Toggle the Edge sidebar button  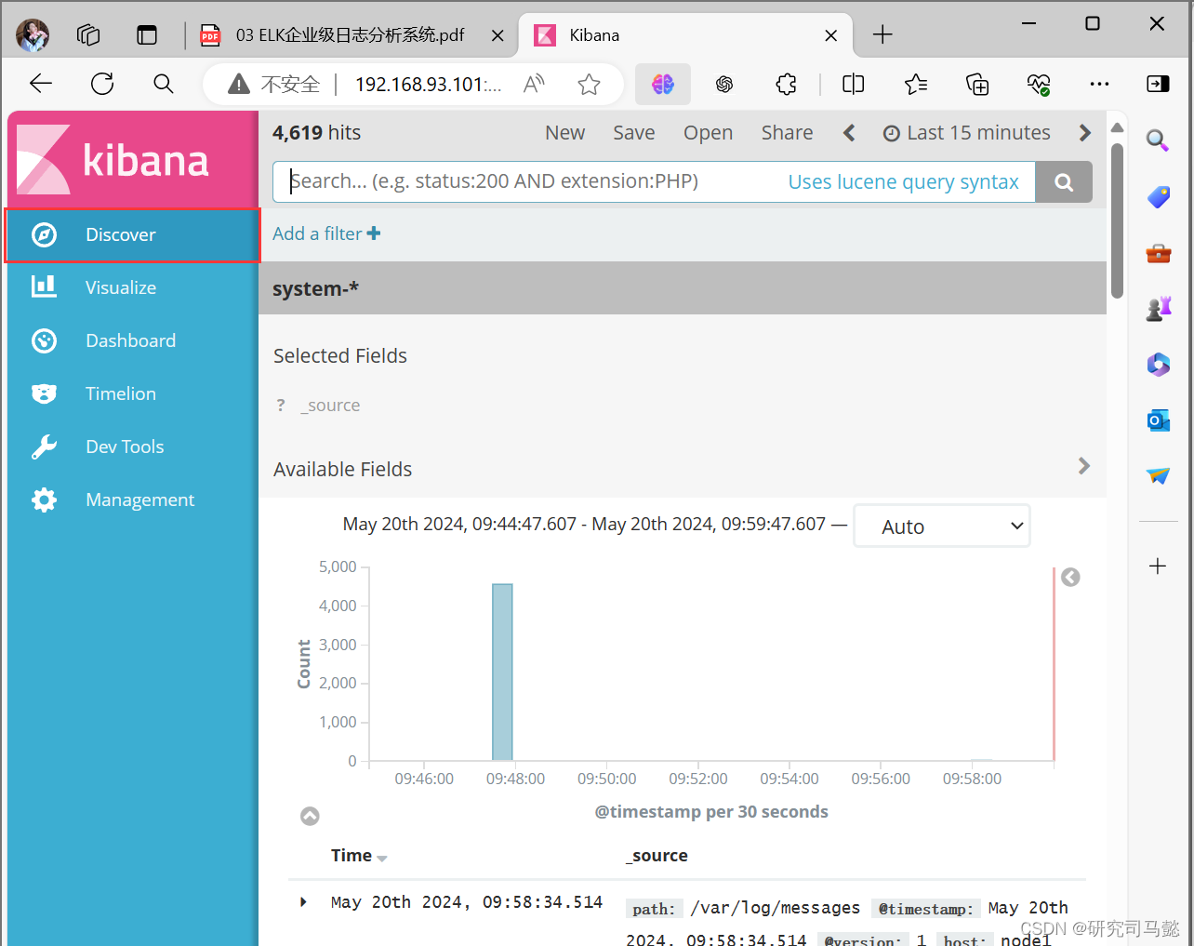(1158, 85)
